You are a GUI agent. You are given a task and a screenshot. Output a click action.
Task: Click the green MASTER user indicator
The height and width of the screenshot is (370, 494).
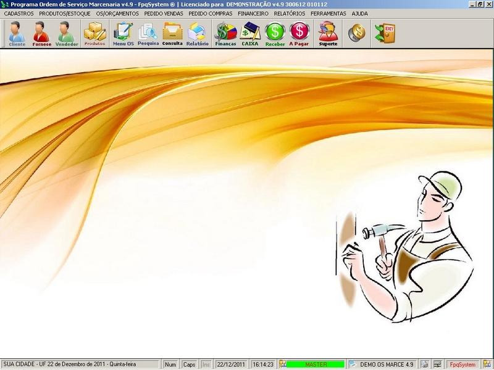(x=316, y=364)
